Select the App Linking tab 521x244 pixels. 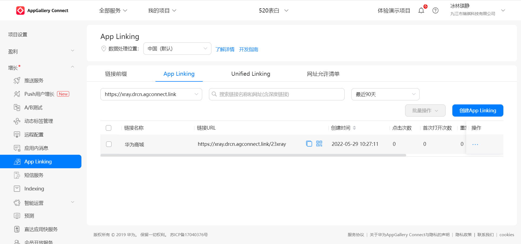pyautogui.click(x=179, y=74)
